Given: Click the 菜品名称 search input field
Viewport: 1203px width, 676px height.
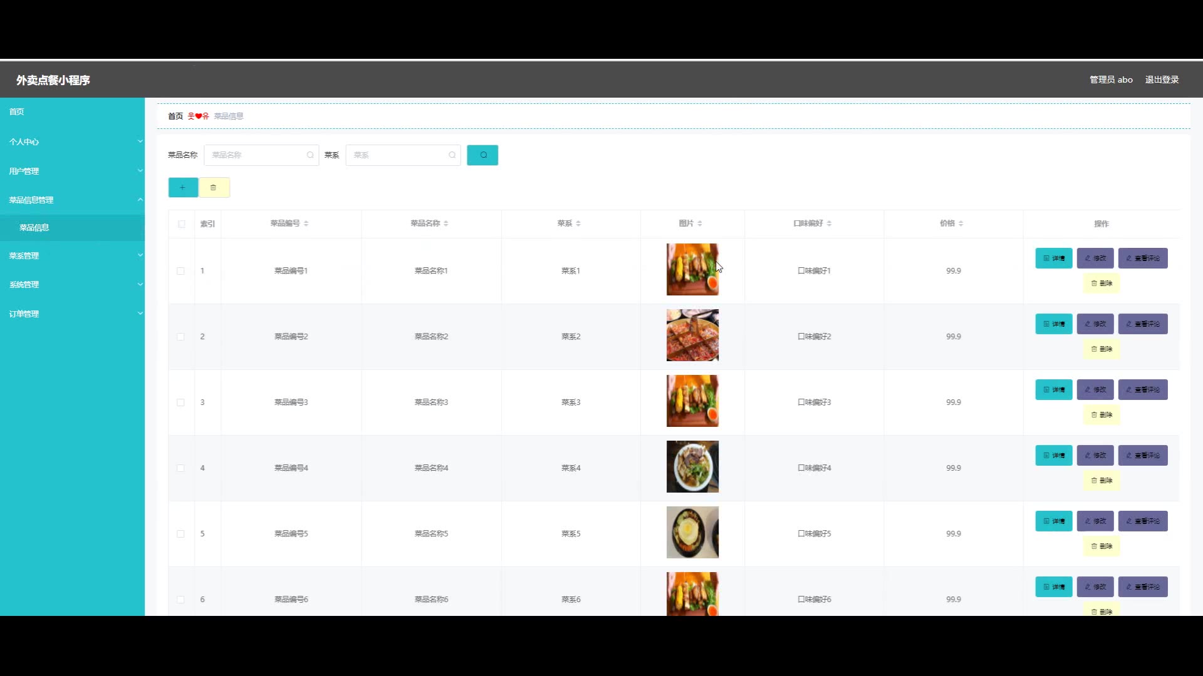Looking at the screenshot, I should pos(257,155).
